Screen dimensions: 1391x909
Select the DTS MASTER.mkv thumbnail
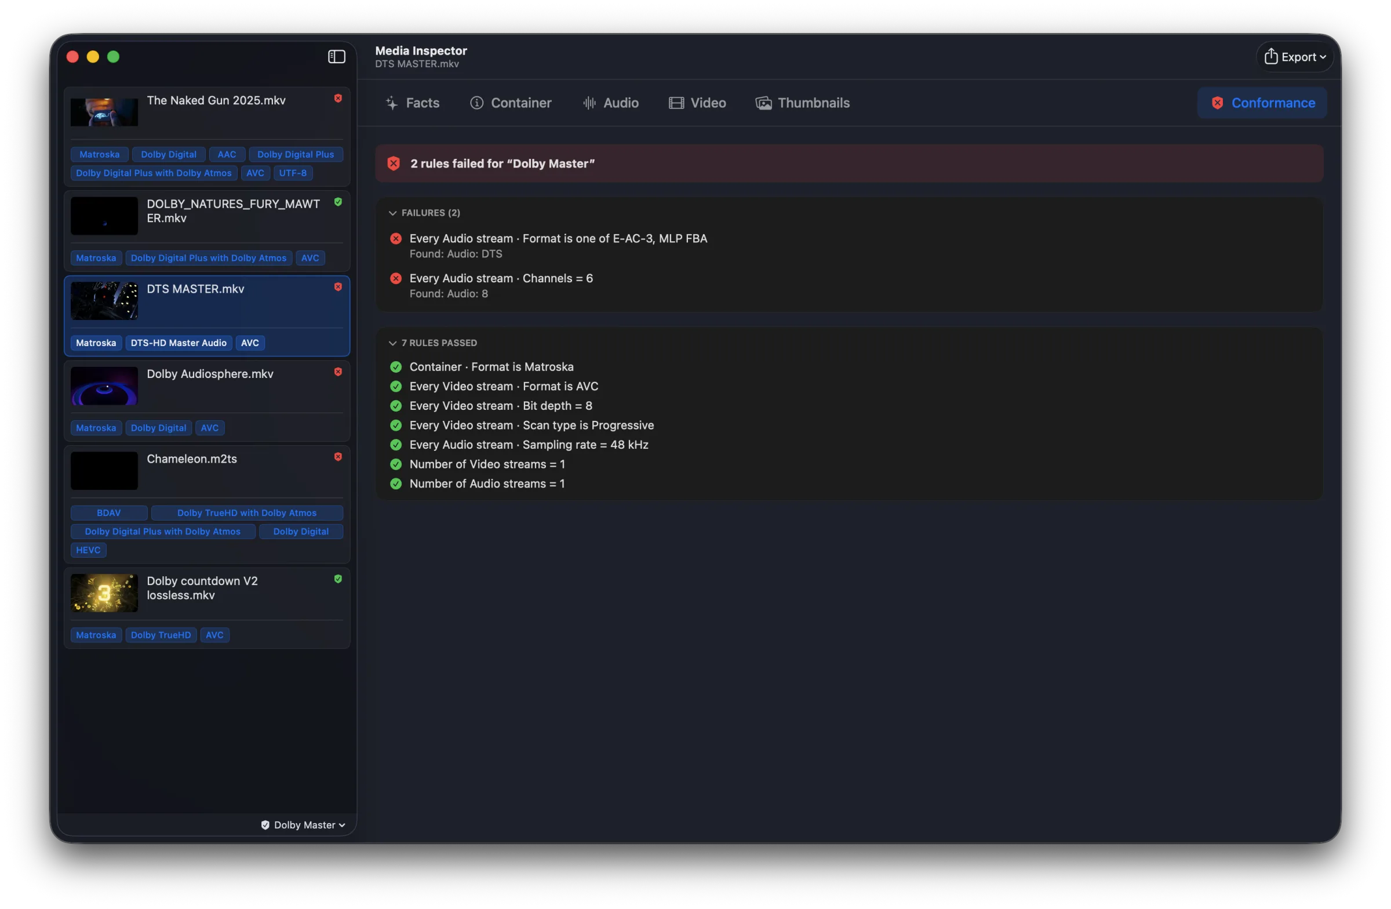[x=104, y=300]
